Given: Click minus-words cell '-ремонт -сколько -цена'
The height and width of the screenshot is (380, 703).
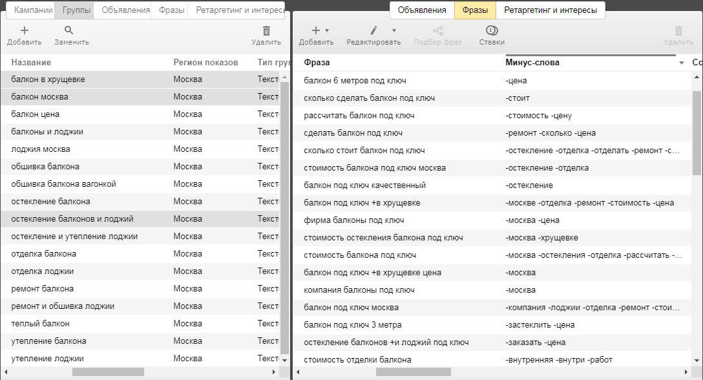Looking at the screenshot, I should pos(551,133).
